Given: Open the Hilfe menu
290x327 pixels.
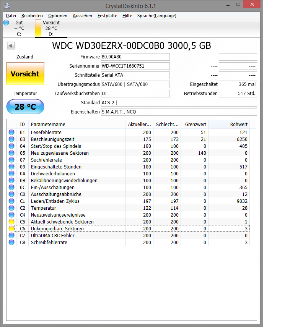Looking at the screenshot, I should (127, 16).
